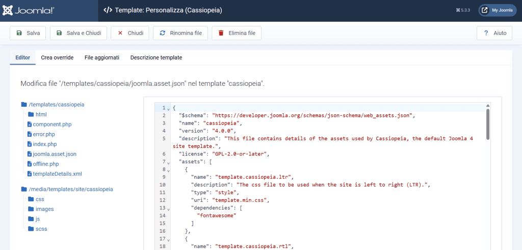Click the external link icon next to My Joomla
522x250 pixels.
[x=485, y=10]
